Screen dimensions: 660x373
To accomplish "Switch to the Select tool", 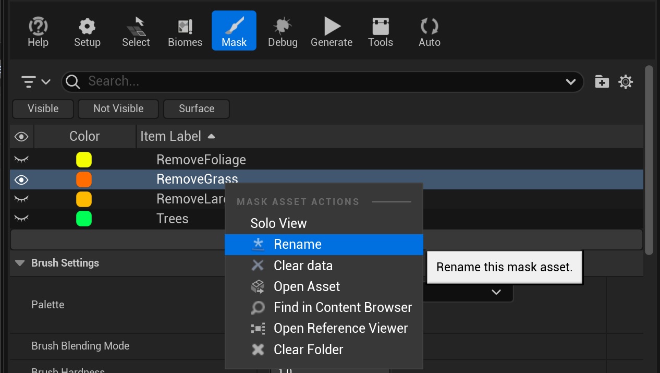I will pos(136,31).
